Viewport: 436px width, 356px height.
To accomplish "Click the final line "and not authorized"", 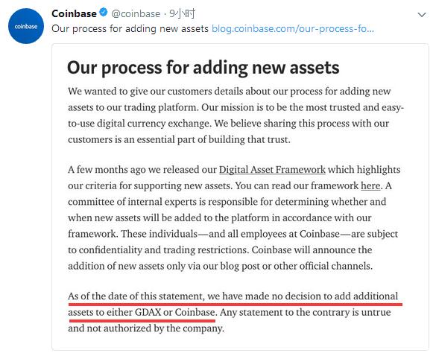I will click(x=146, y=328).
